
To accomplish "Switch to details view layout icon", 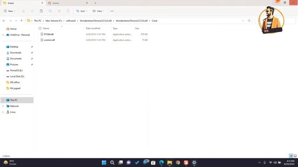I will (x=291, y=156).
